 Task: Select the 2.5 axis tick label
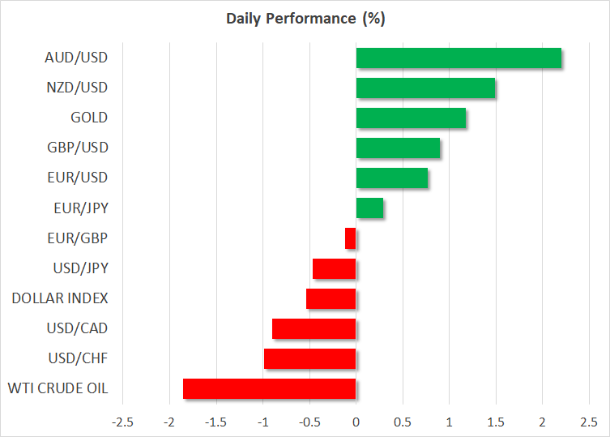tap(587, 422)
